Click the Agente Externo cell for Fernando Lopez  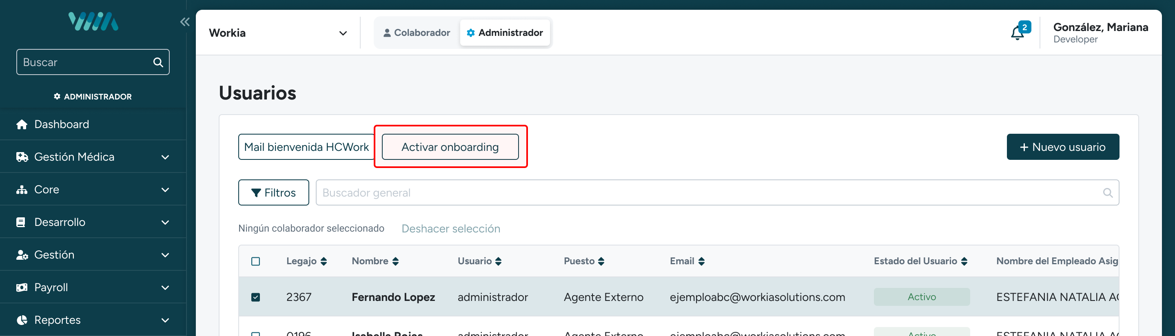tap(603, 297)
